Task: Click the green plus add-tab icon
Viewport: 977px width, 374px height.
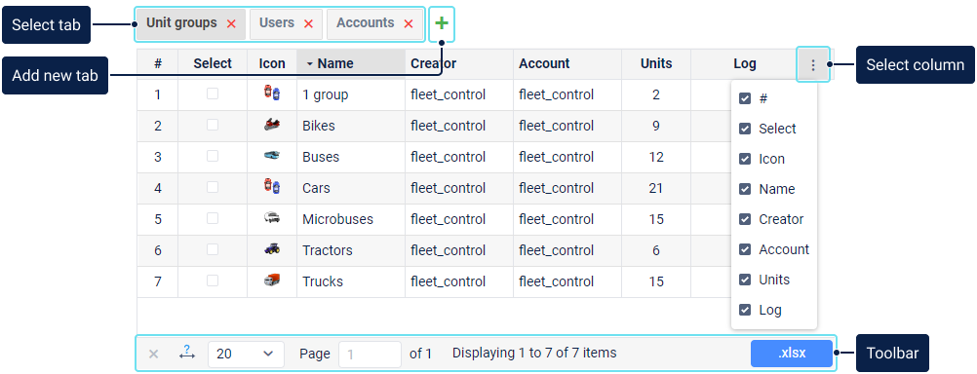Action: click(x=441, y=23)
